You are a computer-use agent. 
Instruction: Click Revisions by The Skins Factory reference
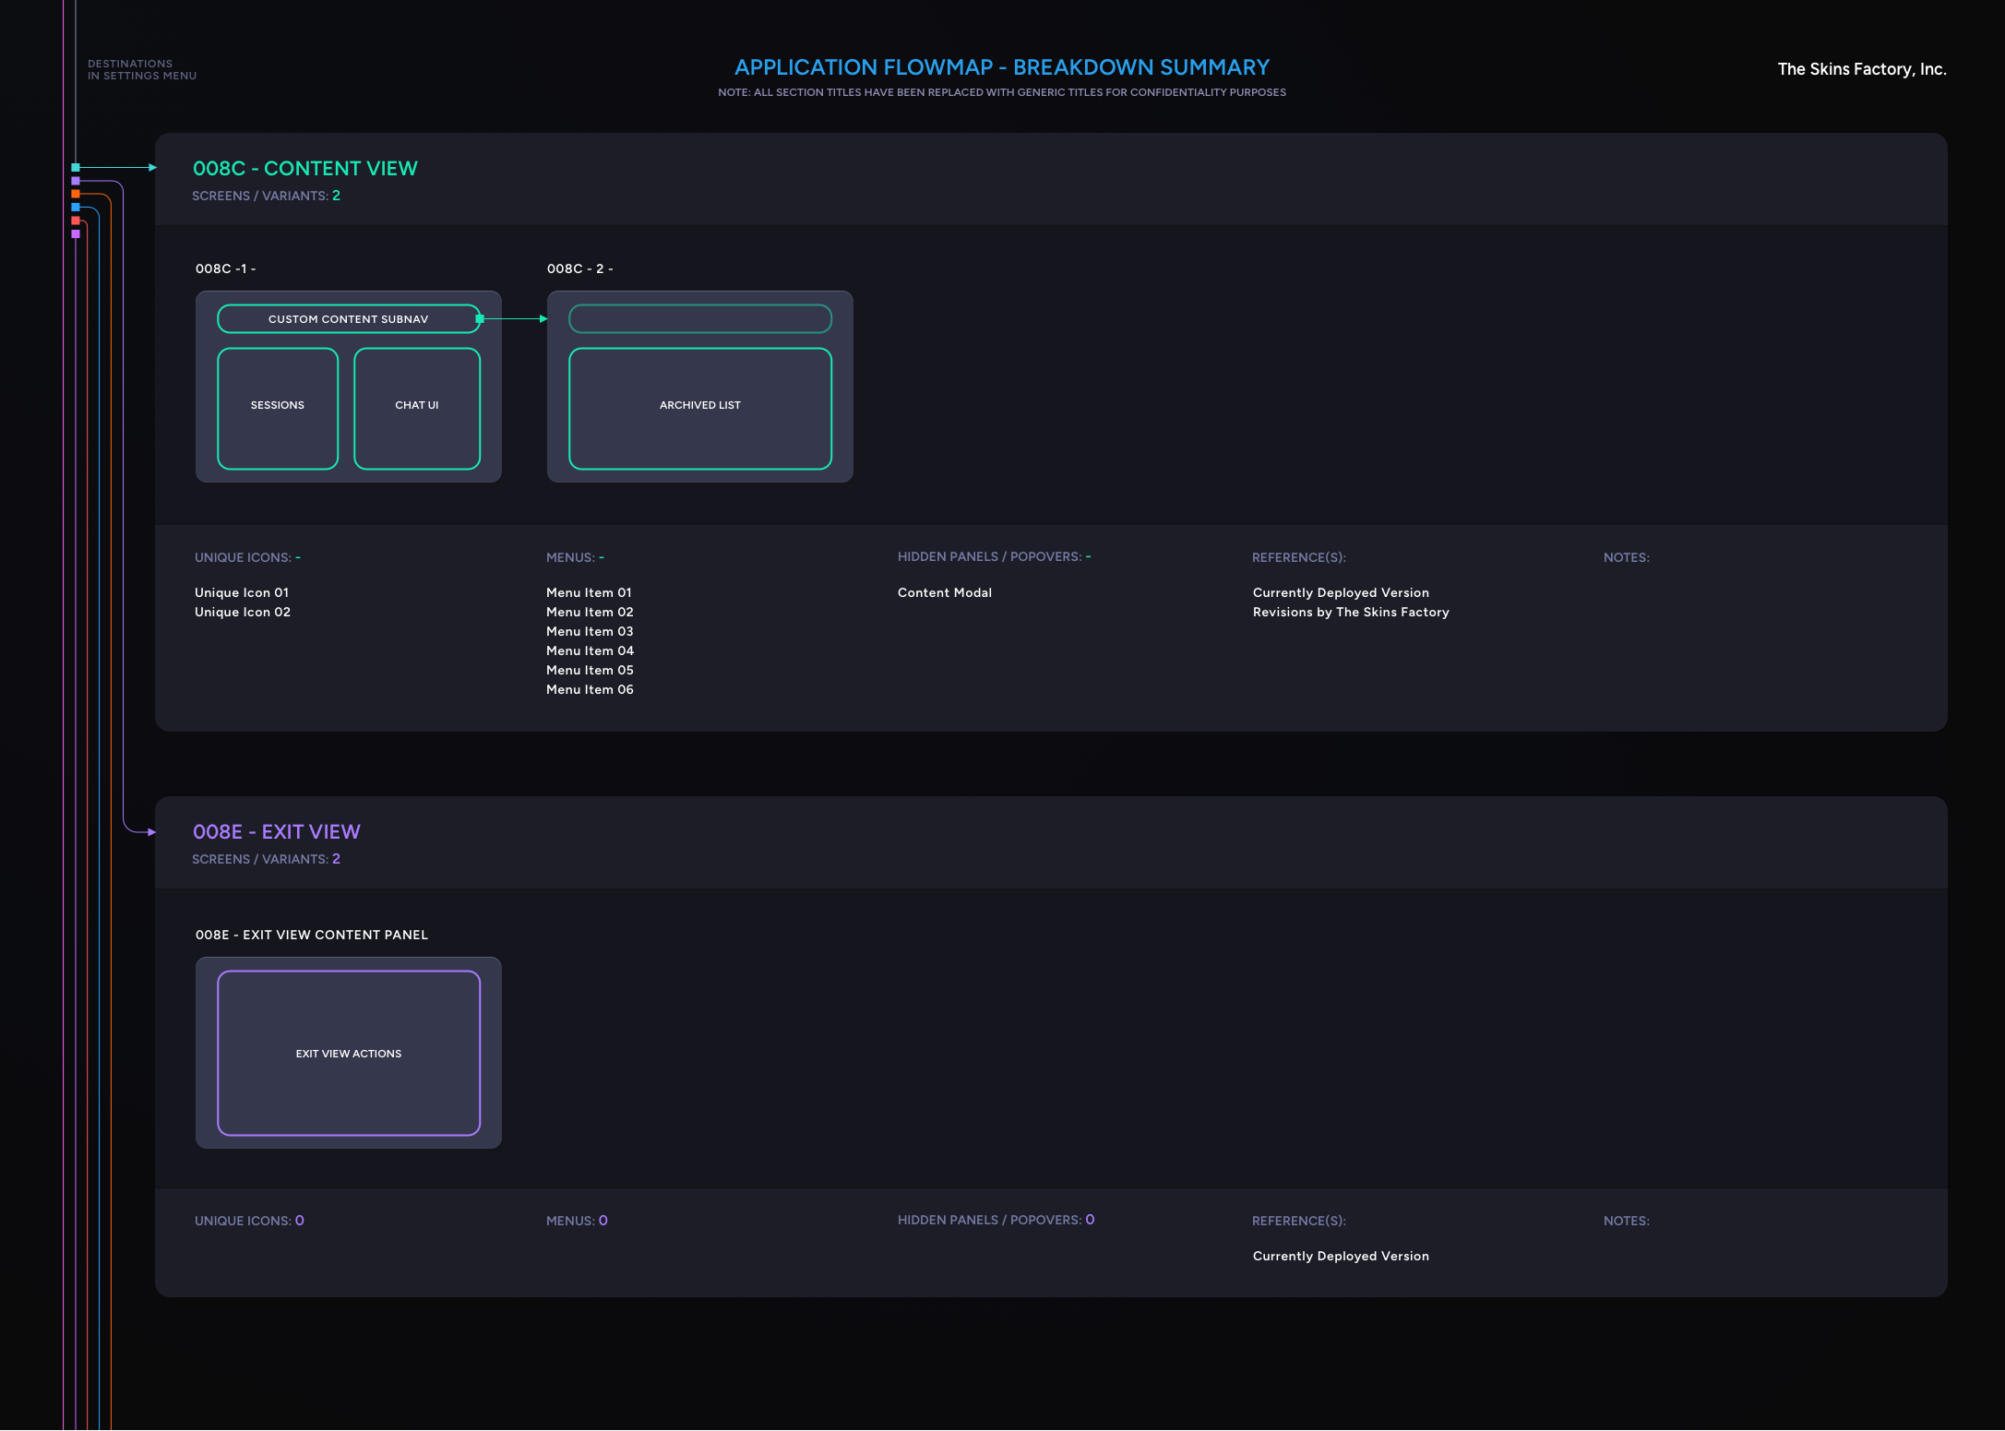click(x=1351, y=612)
